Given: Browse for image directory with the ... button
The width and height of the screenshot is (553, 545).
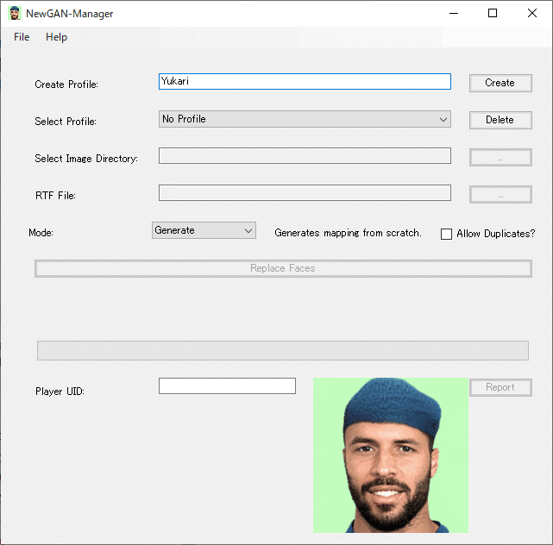Looking at the screenshot, I should tap(500, 158).
